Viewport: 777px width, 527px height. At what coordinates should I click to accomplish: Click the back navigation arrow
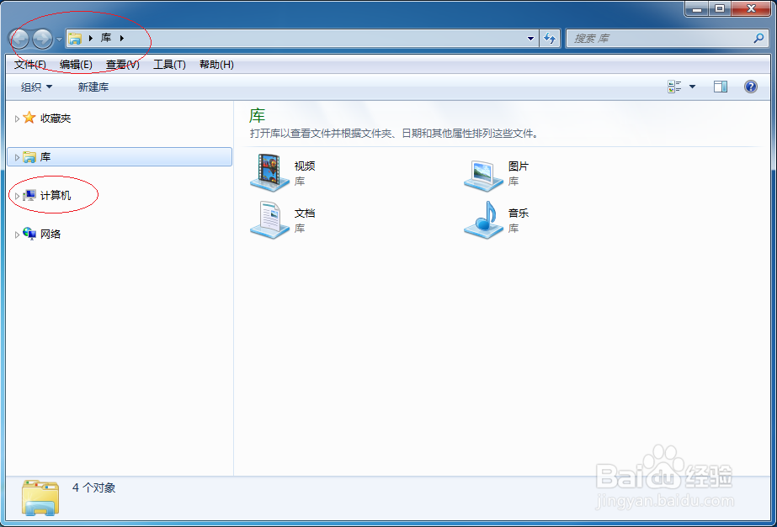click(x=19, y=38)
